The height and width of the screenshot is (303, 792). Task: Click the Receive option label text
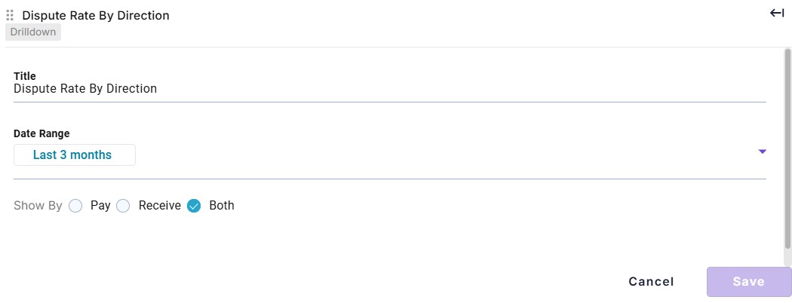(160, 206)
